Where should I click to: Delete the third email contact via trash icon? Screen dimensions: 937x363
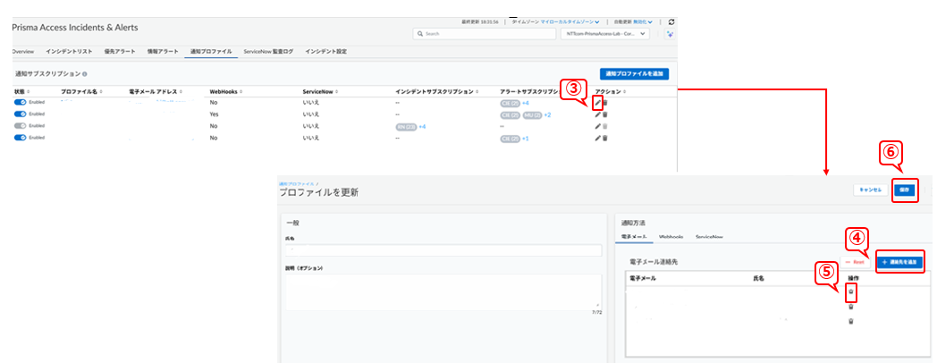tap(850, 321)
